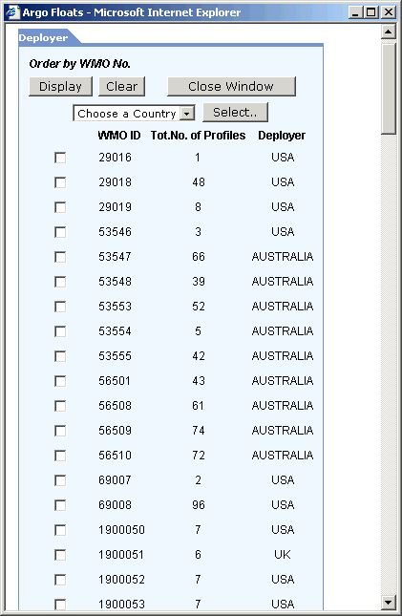
Task: Check the box for WMO ID 29016
Action: click(60, 158)
